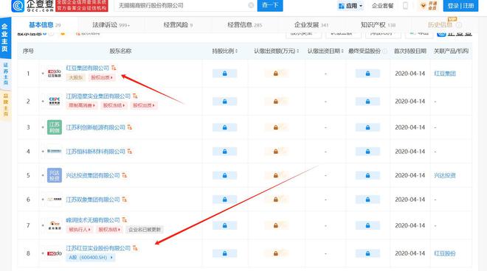Expand 被执行人 tag in row 7
The width and height of the screenshot is (487, 271).
(80, 230)
